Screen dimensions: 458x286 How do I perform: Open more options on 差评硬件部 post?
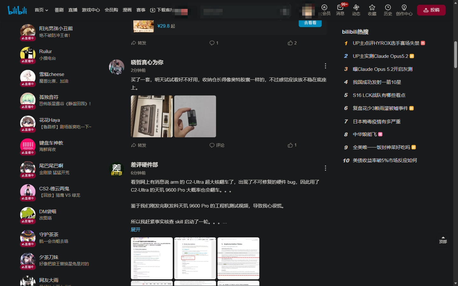coord(325,168)
